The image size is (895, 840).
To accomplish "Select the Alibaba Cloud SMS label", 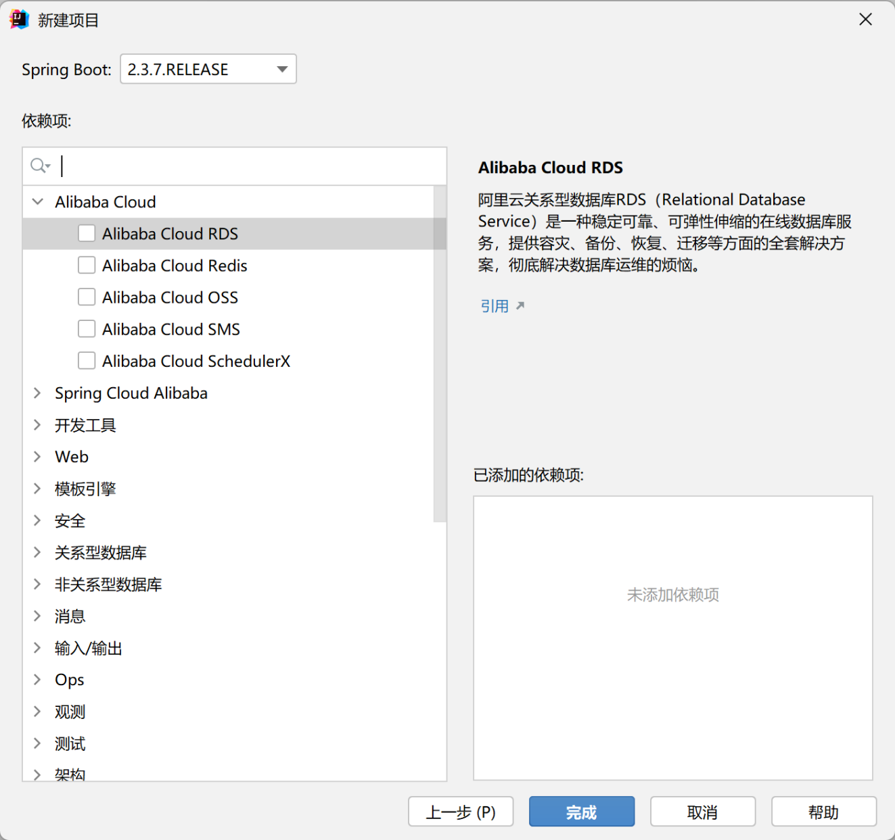I will coord(171,329).
